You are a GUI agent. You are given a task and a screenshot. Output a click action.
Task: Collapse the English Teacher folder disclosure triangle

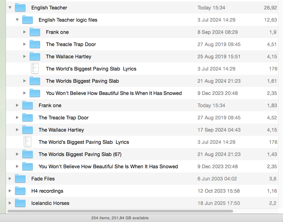pos(10,8)
